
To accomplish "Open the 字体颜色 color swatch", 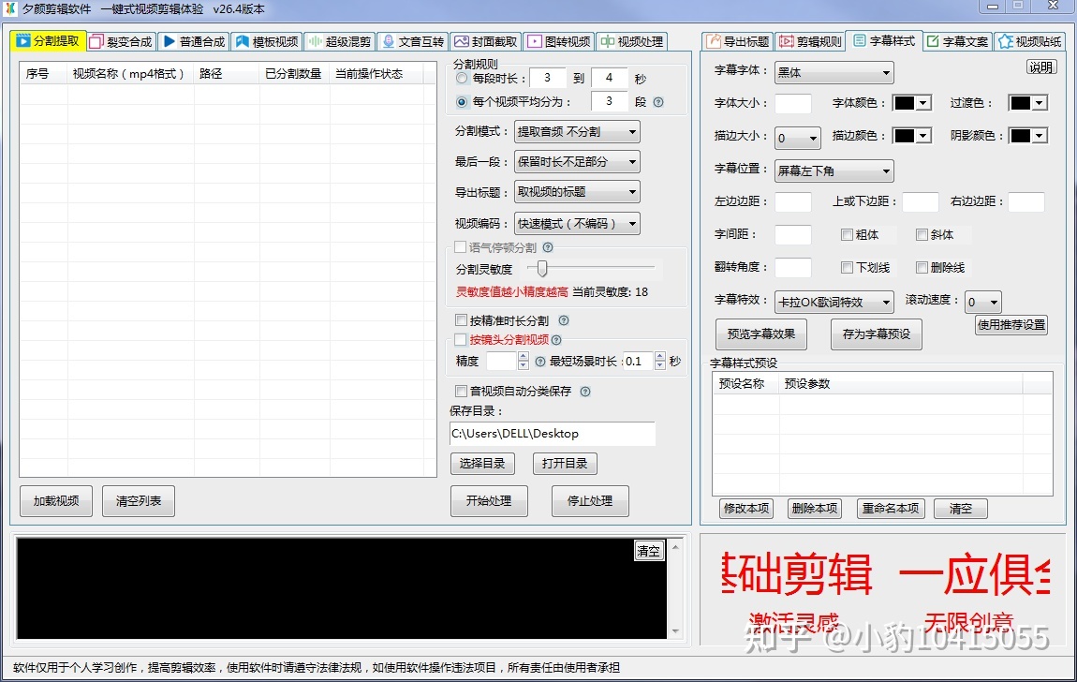I will [911, 104].
